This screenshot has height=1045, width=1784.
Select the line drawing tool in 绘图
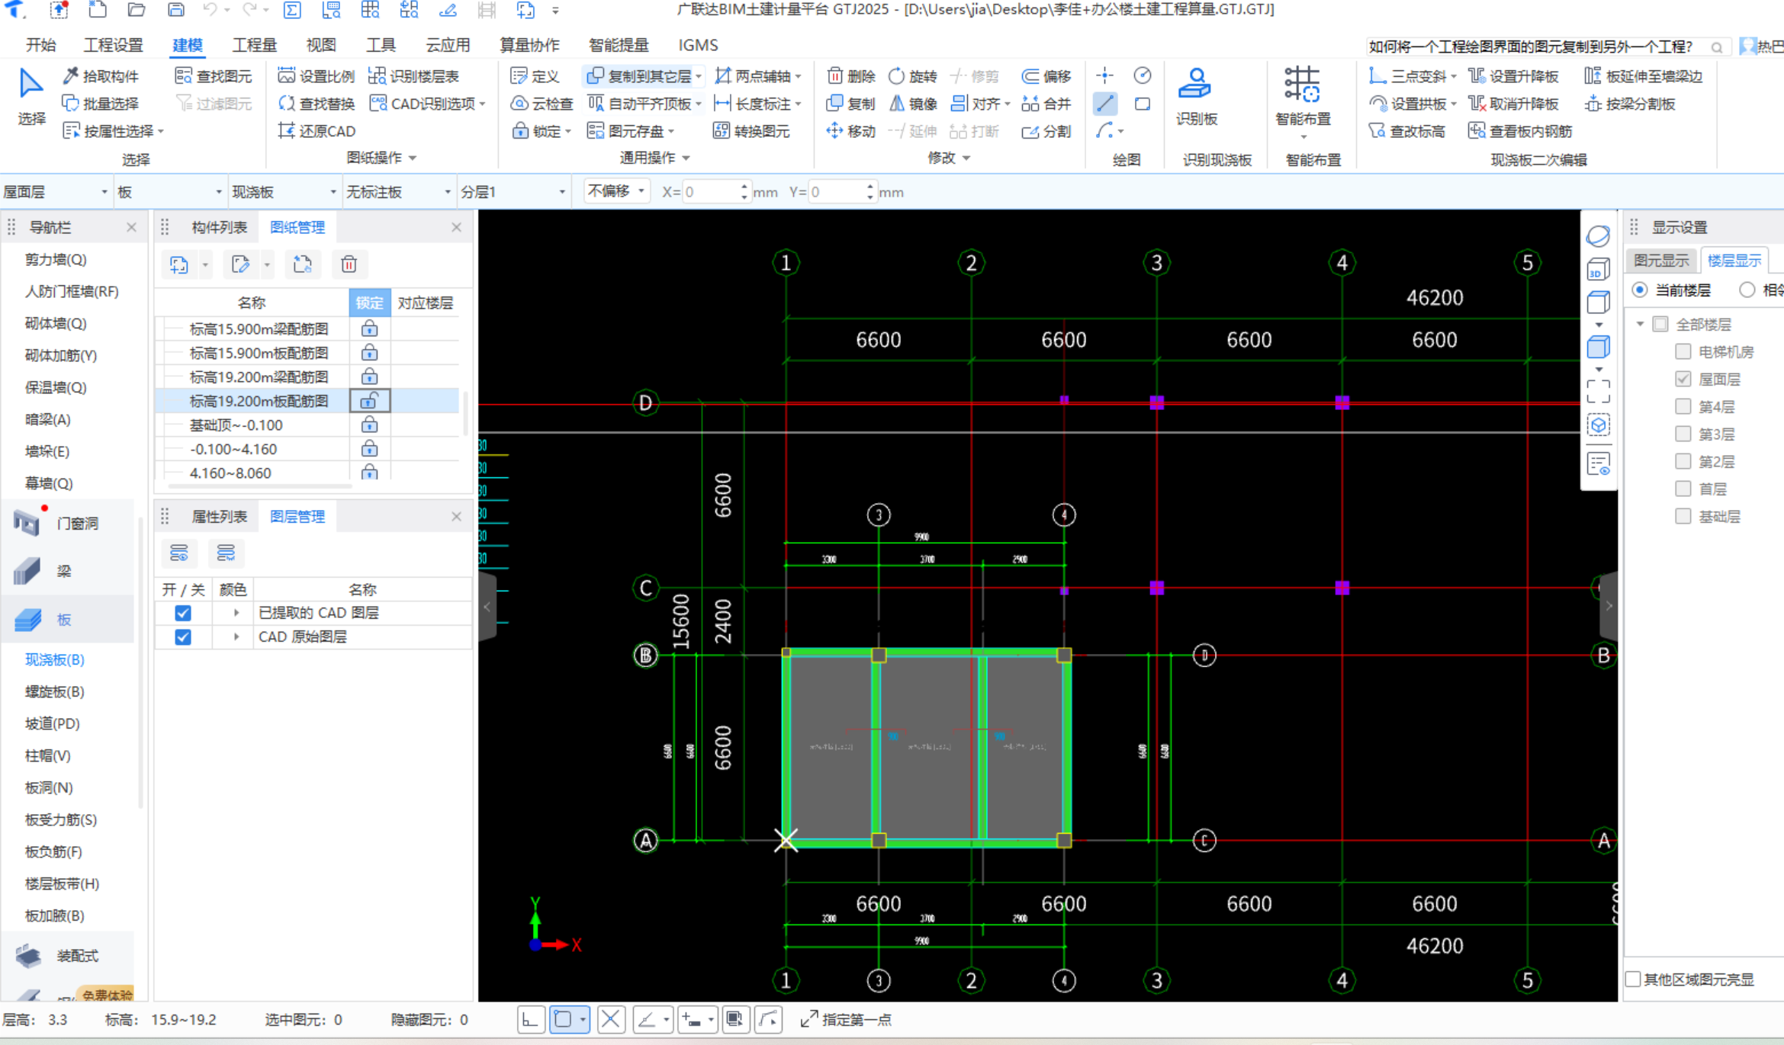(1105, 104)
